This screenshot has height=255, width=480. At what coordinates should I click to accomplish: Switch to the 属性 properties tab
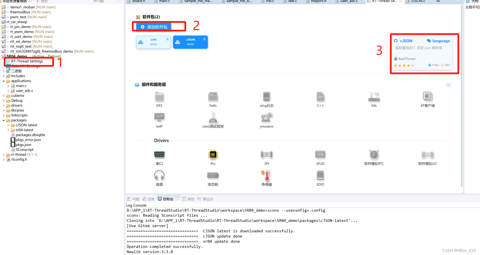click(x=188, y=199)
